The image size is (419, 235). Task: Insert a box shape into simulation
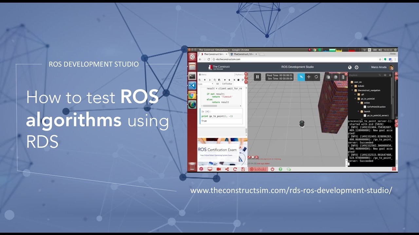[328, 77]
